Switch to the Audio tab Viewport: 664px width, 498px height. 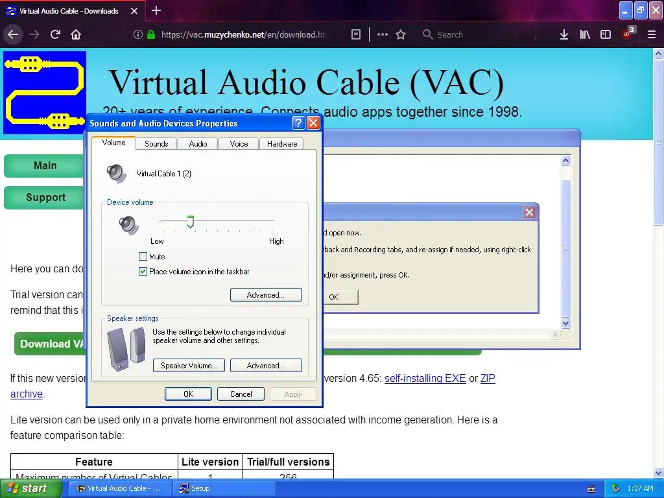(198, 143)
